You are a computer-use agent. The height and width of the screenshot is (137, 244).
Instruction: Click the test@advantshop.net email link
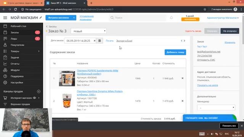209,52
